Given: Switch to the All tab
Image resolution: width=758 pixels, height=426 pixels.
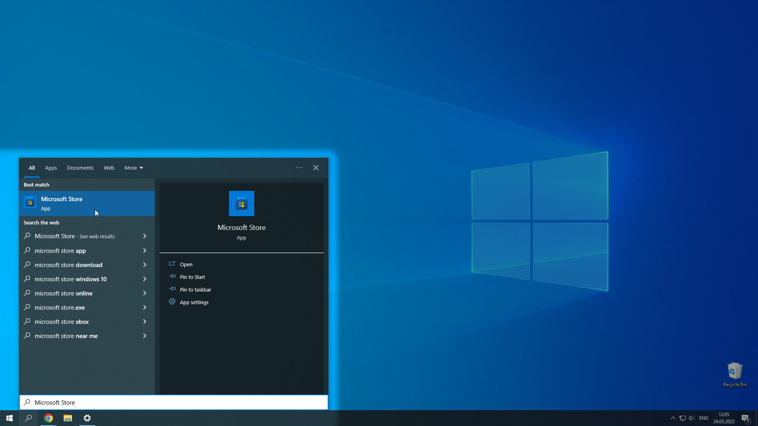Looking at the screenshot, I should [32, 168].
